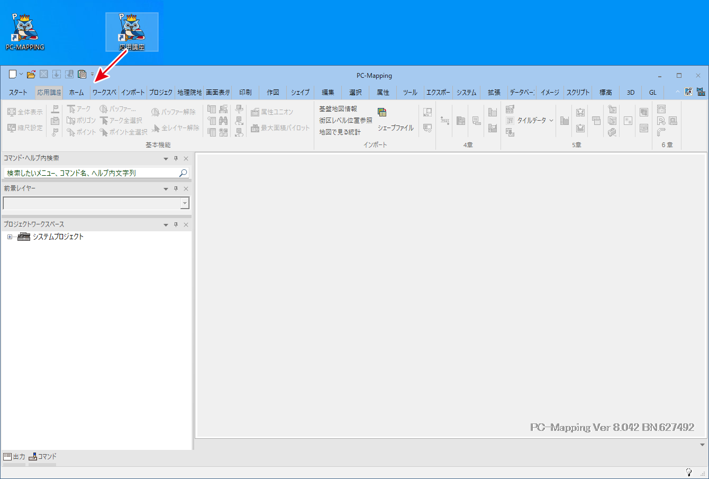
Task: Open the ホーム ribbon tab
Action: (77, 92)
